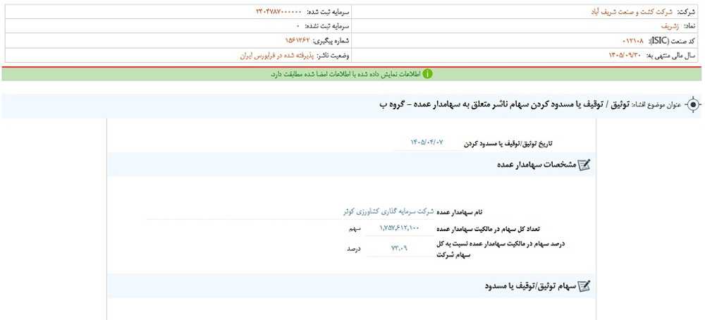Click the major shareholder name شرکت سرمایه گذاری کشاورزی کوثر
This screenshot has width=705, height=320.
388,211
